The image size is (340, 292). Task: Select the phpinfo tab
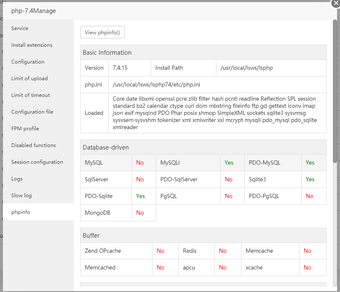tap(20, 212)
